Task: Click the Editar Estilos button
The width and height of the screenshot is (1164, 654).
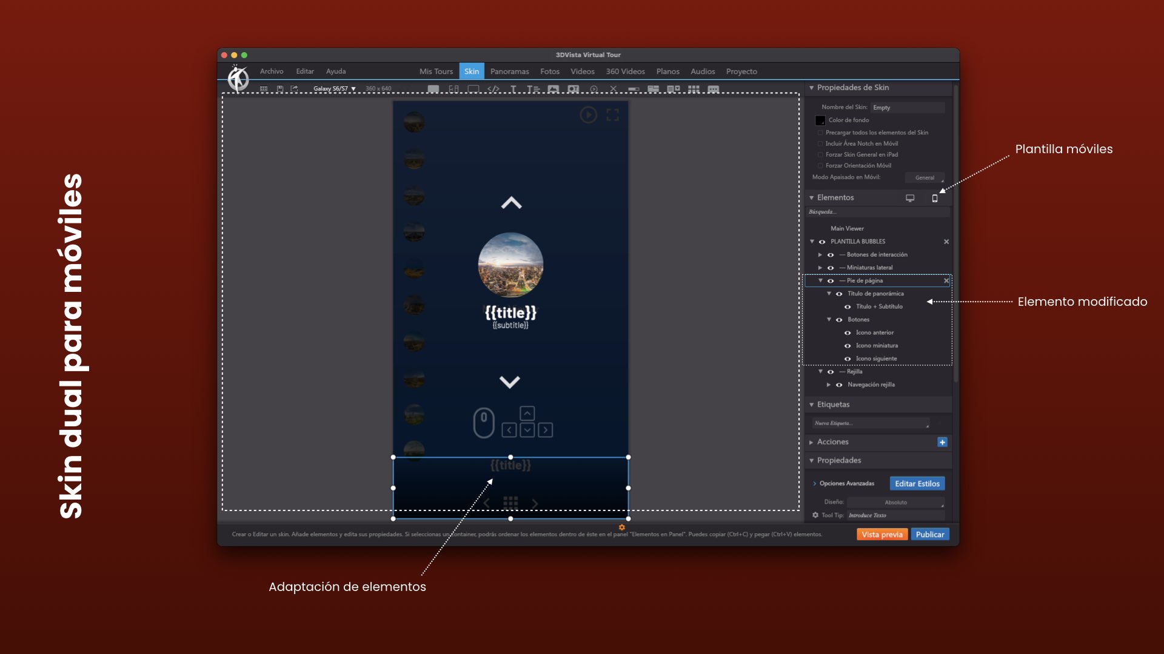Action: coord(917,484)
